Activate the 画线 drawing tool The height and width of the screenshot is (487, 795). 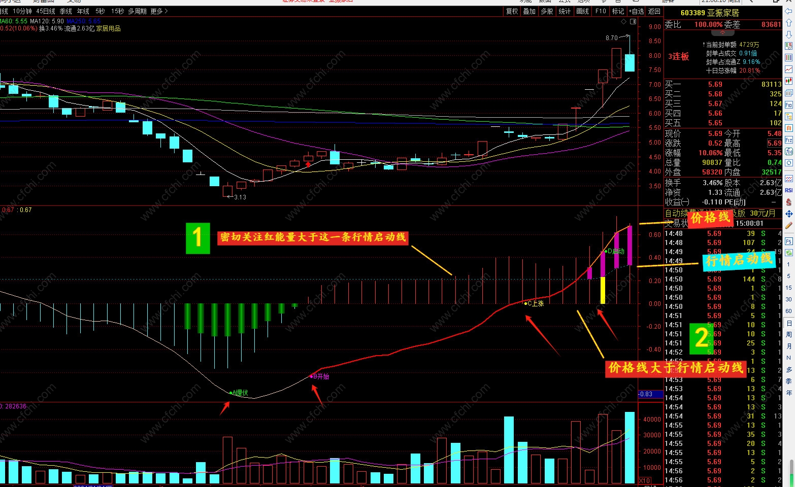(583, 11)
